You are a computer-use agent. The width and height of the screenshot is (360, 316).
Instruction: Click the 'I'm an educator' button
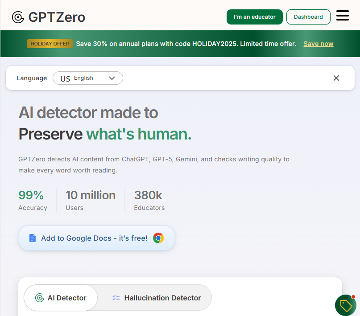[254, 16]
